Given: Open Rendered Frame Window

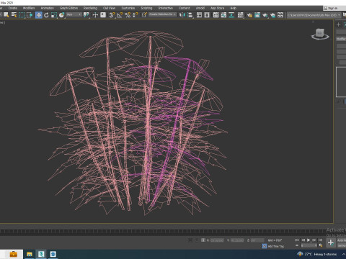Looking at the screenshot, I should pyautogui.click(x=257, y=15).
